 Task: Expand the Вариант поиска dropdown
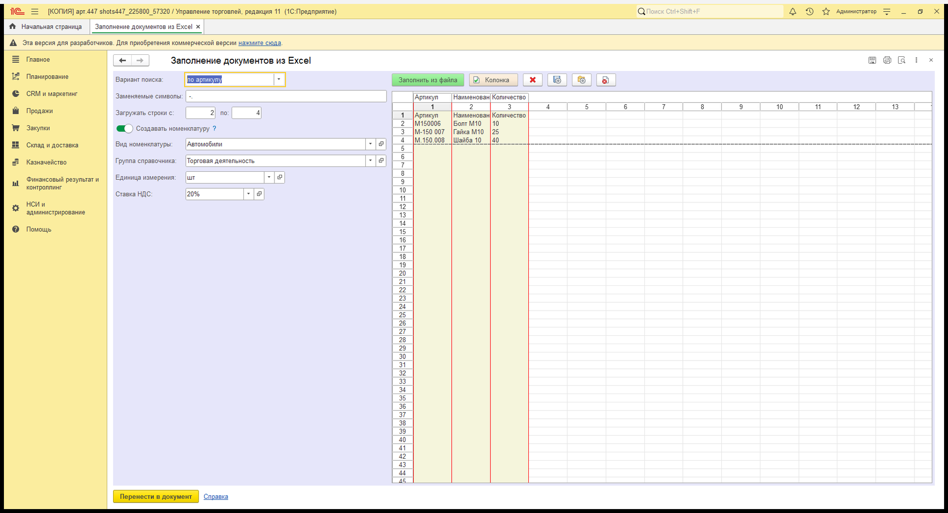(279, 79)
